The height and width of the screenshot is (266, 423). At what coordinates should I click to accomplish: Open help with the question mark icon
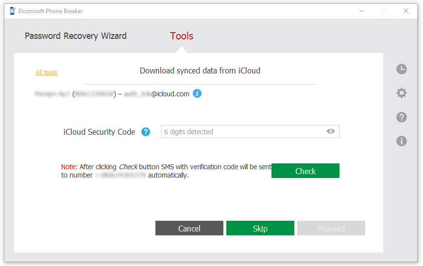point(402,117)
